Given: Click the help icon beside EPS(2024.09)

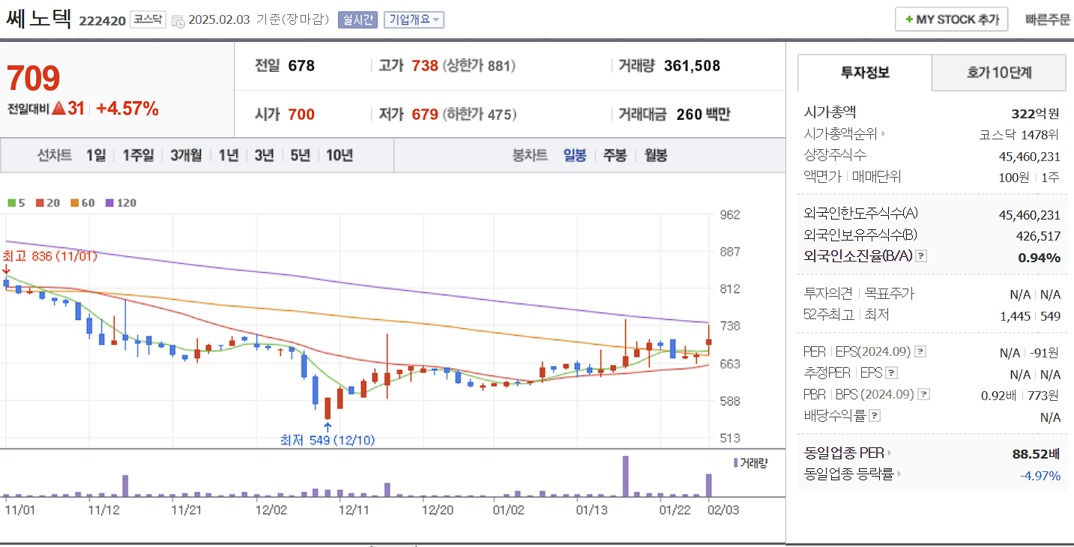Looking at the screenshot, I should (920, 351).
